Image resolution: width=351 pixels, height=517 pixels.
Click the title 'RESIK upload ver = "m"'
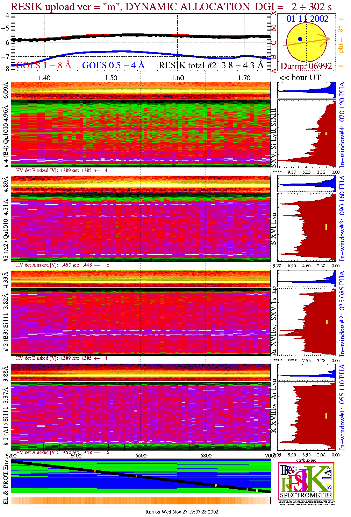click(65, 6)
